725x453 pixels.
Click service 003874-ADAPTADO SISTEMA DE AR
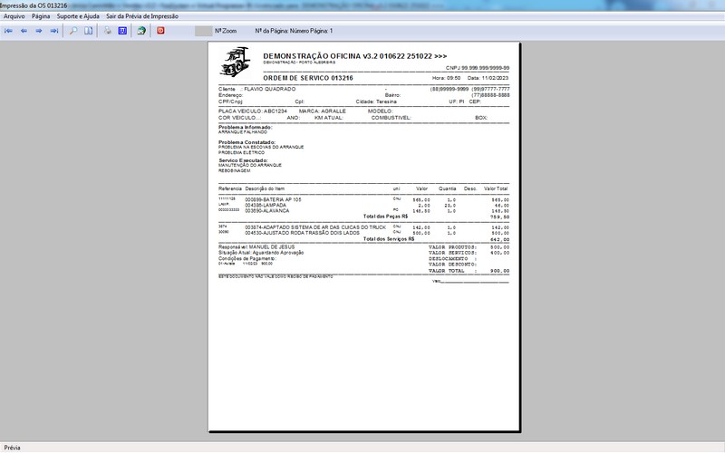(x=315, y=227)
